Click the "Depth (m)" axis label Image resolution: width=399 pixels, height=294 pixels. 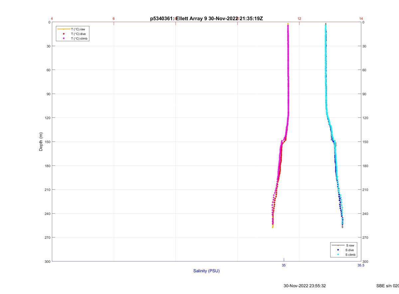[x=41, y=142]
